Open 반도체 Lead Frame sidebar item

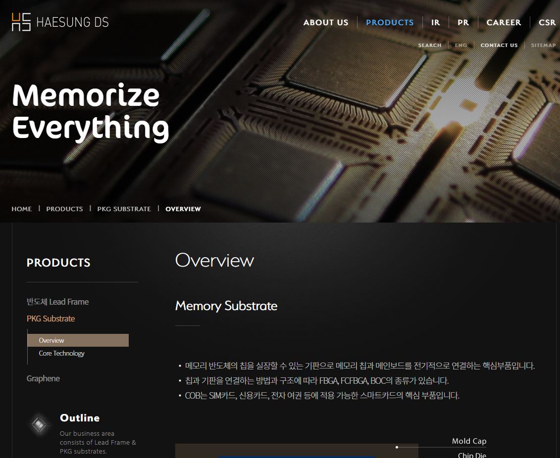57,302
